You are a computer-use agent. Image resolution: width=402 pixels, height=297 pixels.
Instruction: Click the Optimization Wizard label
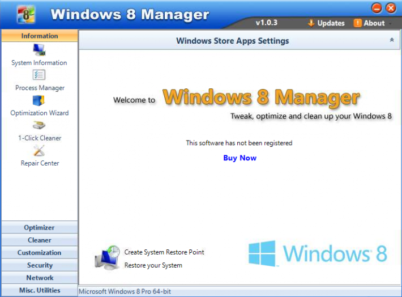coord(40,113)
